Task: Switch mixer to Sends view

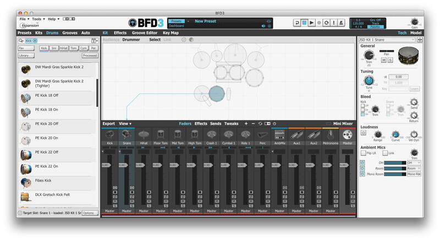Action: pyautogui.click(x=216, y=123)
